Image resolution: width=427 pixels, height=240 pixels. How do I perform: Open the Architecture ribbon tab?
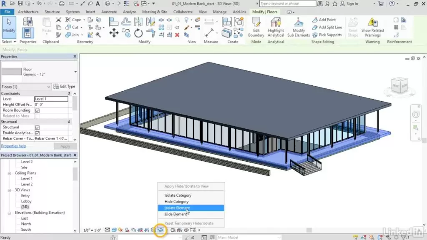28,12
